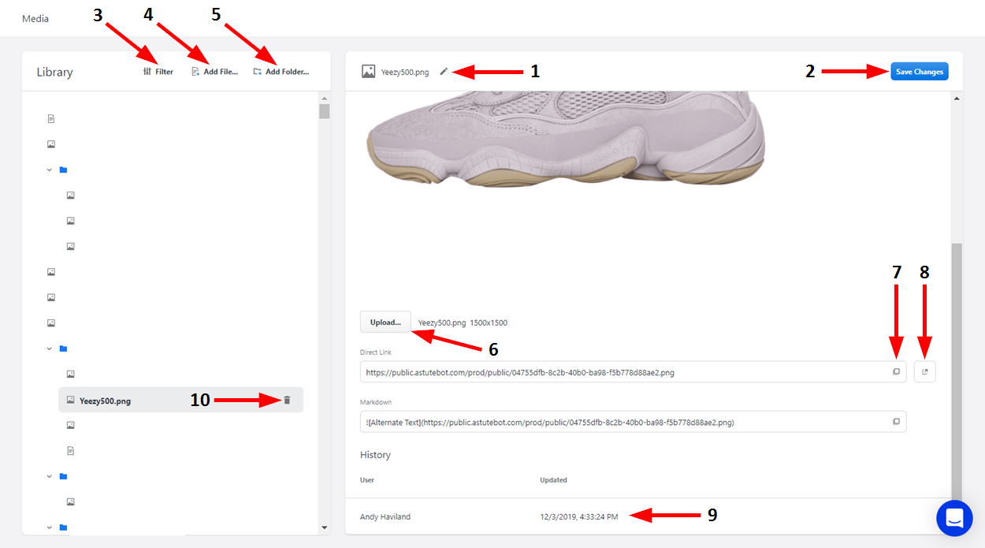Select the Yeezy500.png tree item
The image size is (985, 548).
tap(105, 401)
